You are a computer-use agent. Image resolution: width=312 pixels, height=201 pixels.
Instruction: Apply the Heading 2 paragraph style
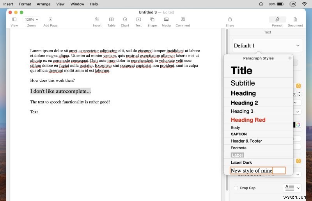(x=259, y=103)
